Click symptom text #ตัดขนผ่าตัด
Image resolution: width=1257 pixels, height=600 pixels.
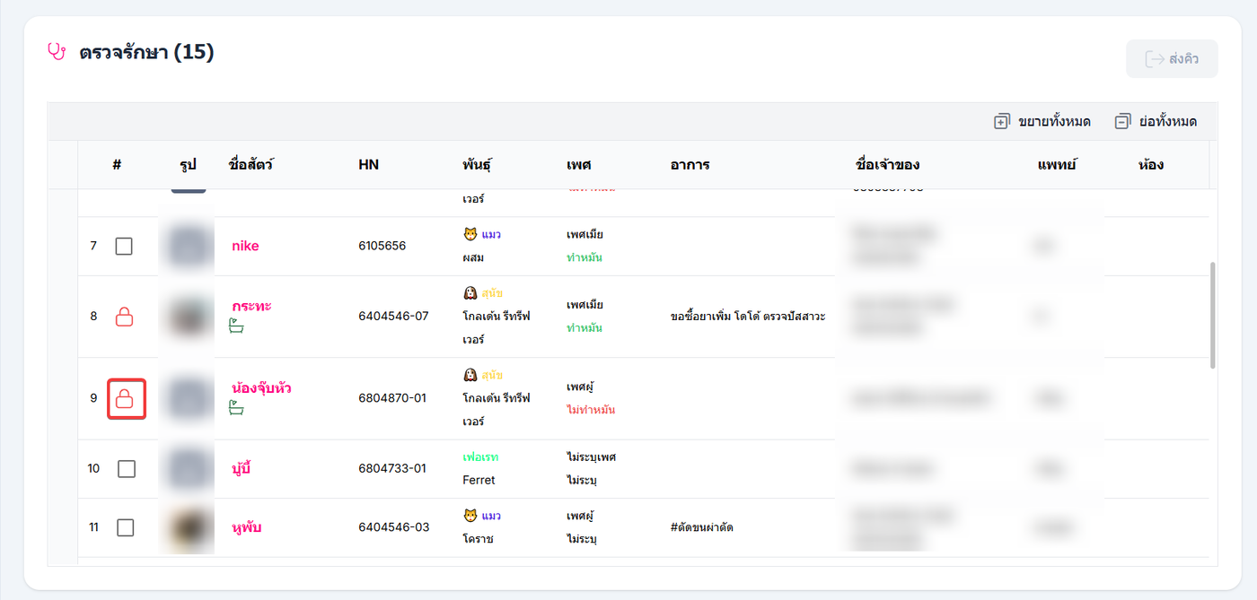(x=701, y=527)
